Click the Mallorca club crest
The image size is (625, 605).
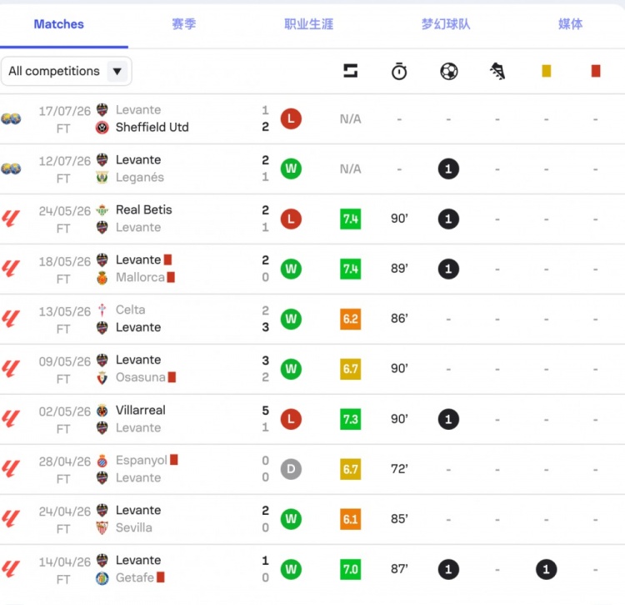pos(102,277)
